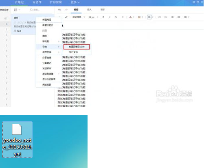The height and width of the screenshot is (168, 204).
Task: Switch to 云笔记 top tab
Action: [19, 2]
